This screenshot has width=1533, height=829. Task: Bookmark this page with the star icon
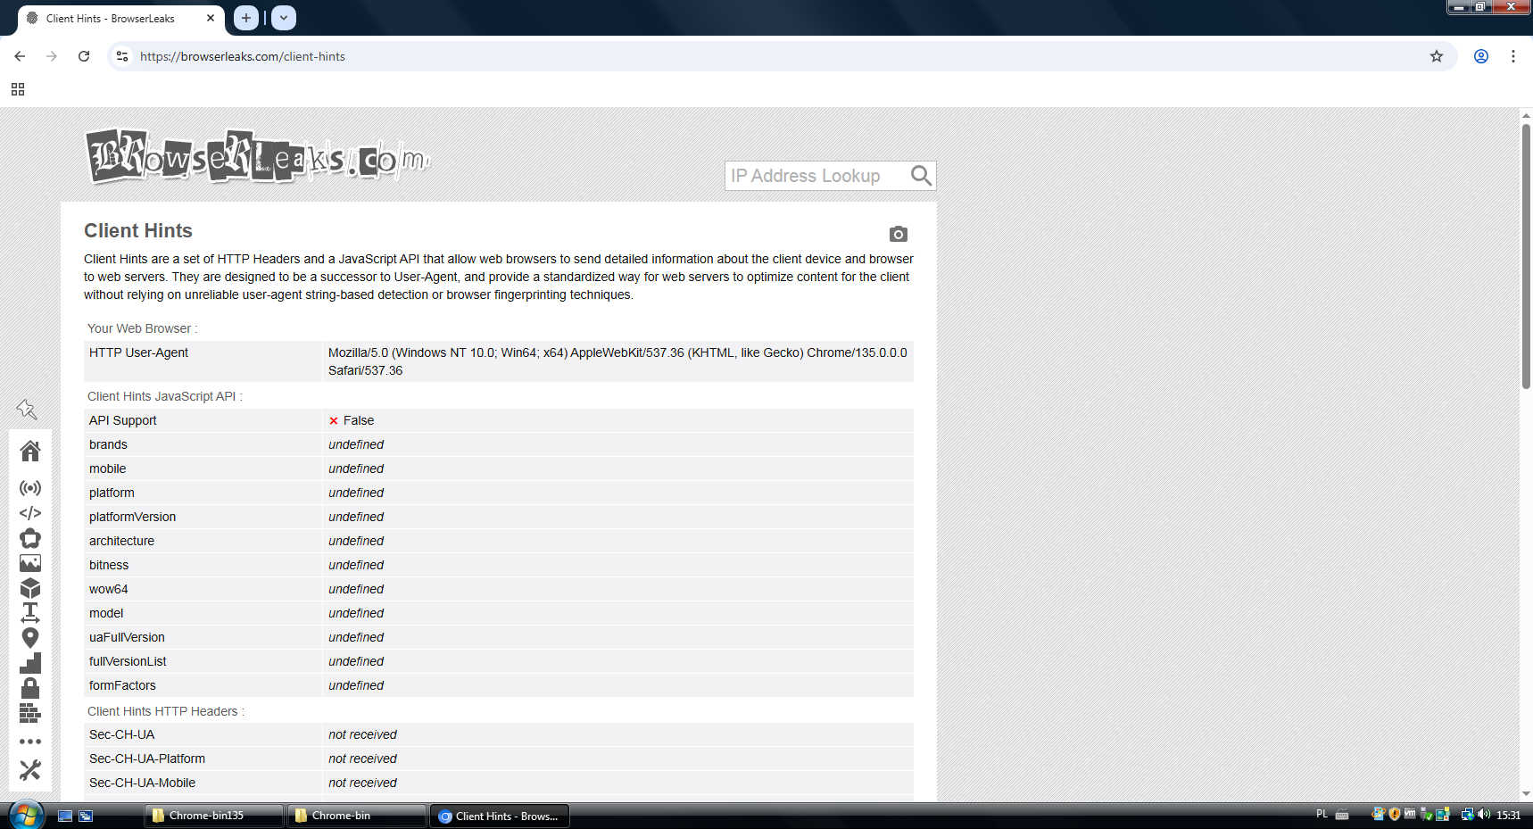tap(1437, 56)
